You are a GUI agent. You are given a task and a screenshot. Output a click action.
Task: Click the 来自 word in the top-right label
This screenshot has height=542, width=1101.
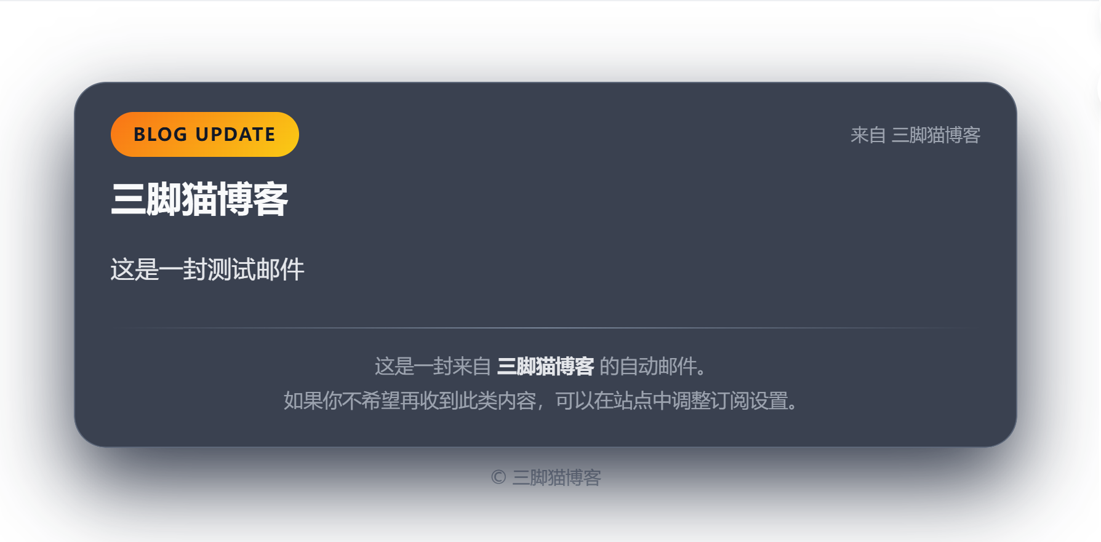(x=868, y=135)
